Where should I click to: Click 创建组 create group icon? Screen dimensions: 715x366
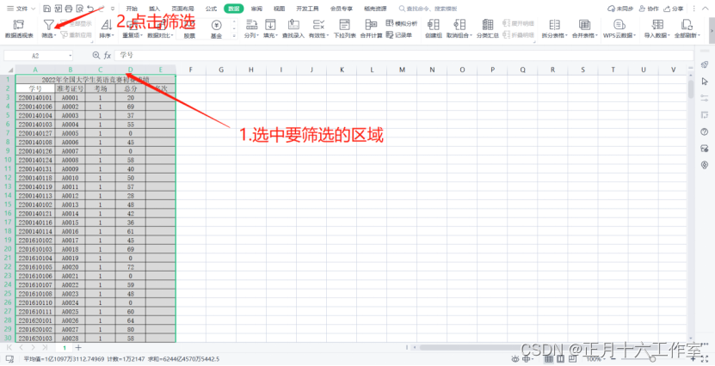(433, 25)
